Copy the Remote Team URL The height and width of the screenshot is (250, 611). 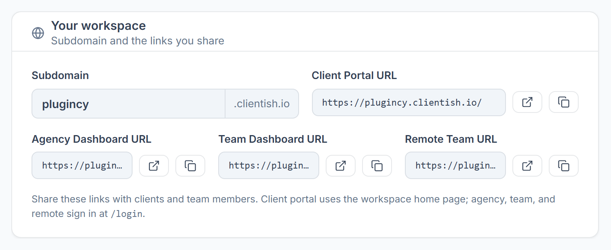click(x=564, y=166)
